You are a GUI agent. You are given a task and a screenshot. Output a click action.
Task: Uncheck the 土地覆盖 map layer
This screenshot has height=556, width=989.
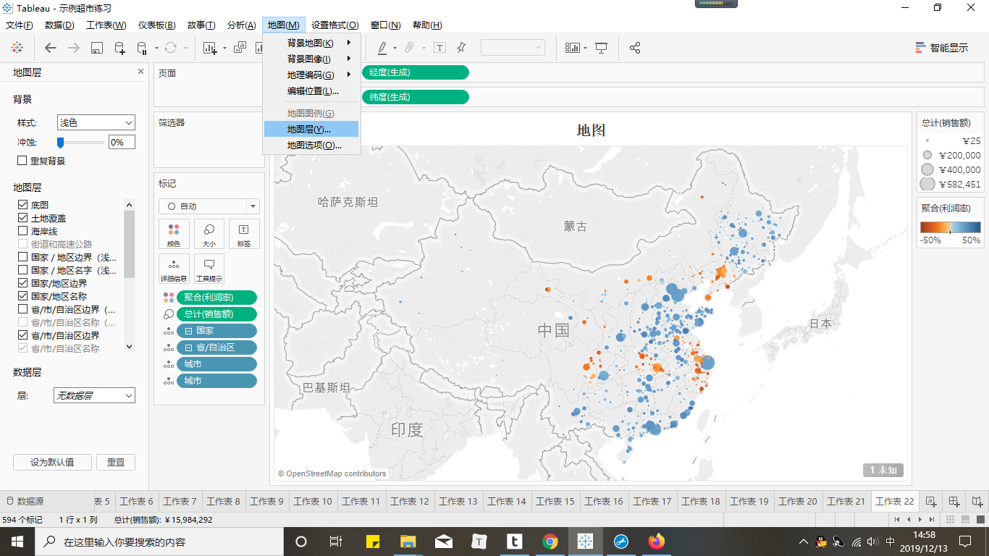coord(23,219)
